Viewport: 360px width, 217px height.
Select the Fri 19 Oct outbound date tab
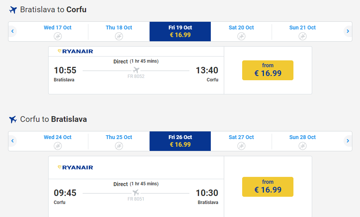pos(180,31)
